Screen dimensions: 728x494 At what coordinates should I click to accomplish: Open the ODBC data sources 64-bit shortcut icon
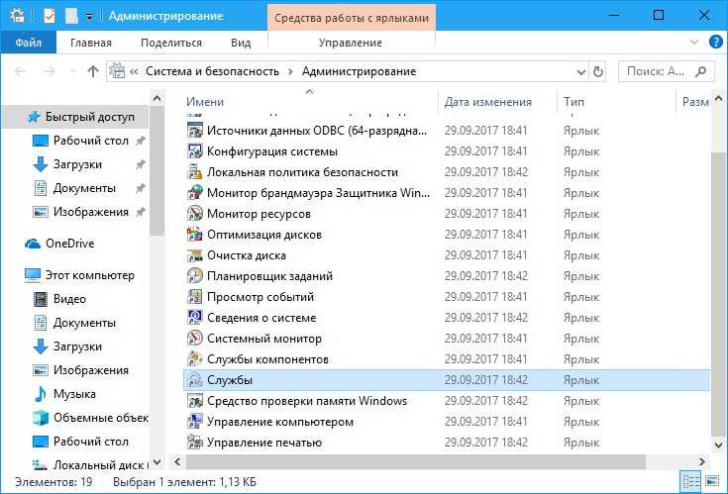(x=194, y=131)
